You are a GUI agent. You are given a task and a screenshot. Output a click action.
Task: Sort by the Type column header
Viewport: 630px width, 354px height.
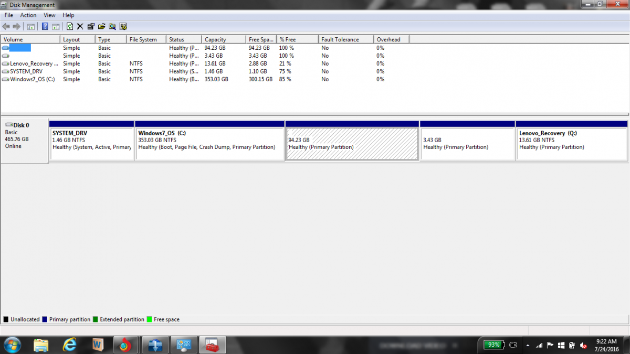[x=111, y=39]
